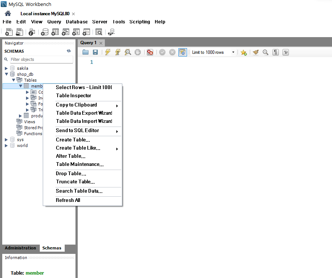
Task: Launch Table Data Export Wizard
Action: pyautogui.click(x=83, y=113)
